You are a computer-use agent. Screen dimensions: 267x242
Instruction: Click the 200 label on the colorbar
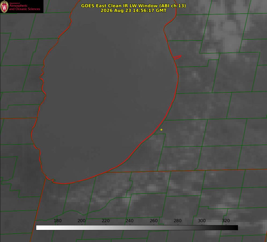[x=82, y=221]
